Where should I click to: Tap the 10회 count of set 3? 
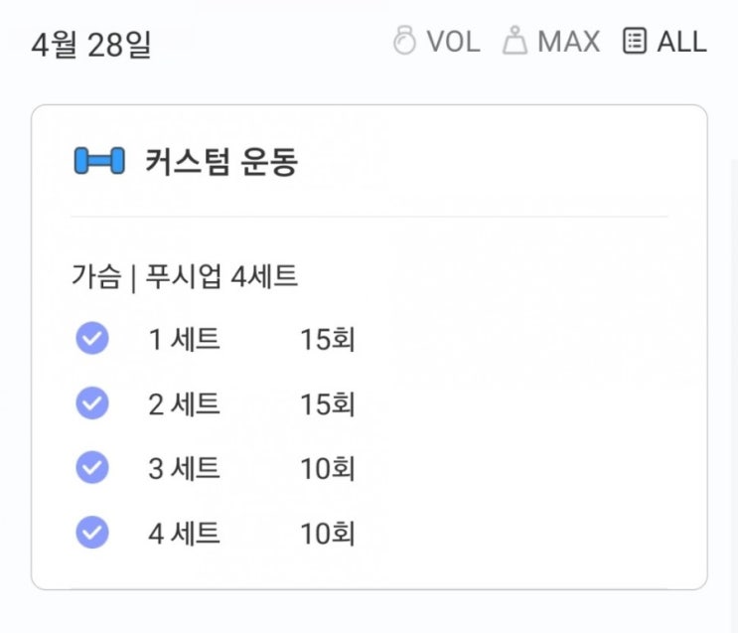tap(328, 468)
